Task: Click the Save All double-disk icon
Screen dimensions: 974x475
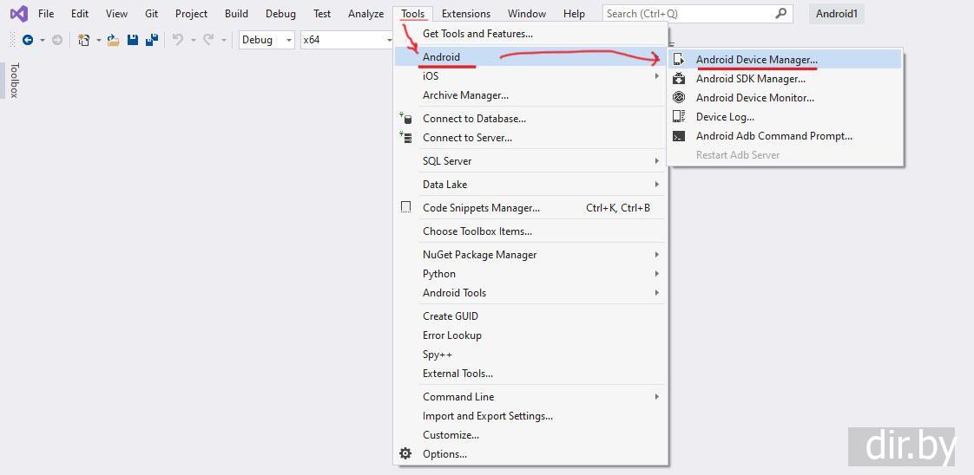Action: click(x=152, y=40)
